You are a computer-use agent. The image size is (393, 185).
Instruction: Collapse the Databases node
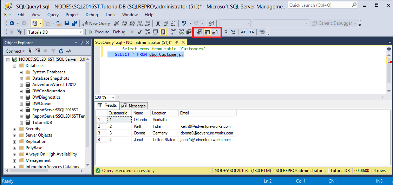point(14,66)
